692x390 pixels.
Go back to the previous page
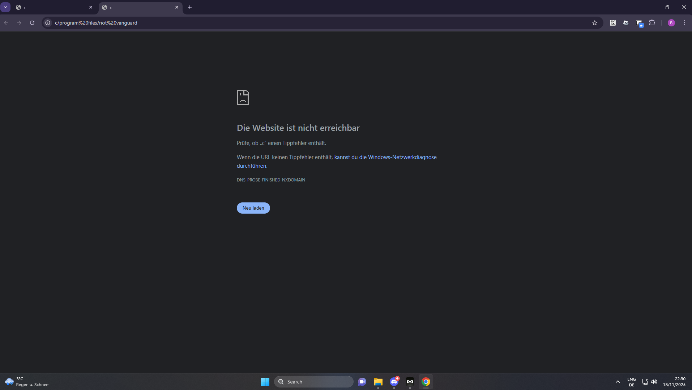pyautogui.click(x=6, y=23)
